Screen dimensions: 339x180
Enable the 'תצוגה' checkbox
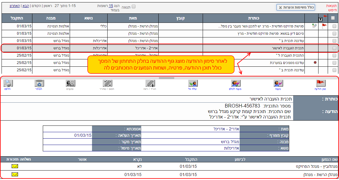pos(133,6)
